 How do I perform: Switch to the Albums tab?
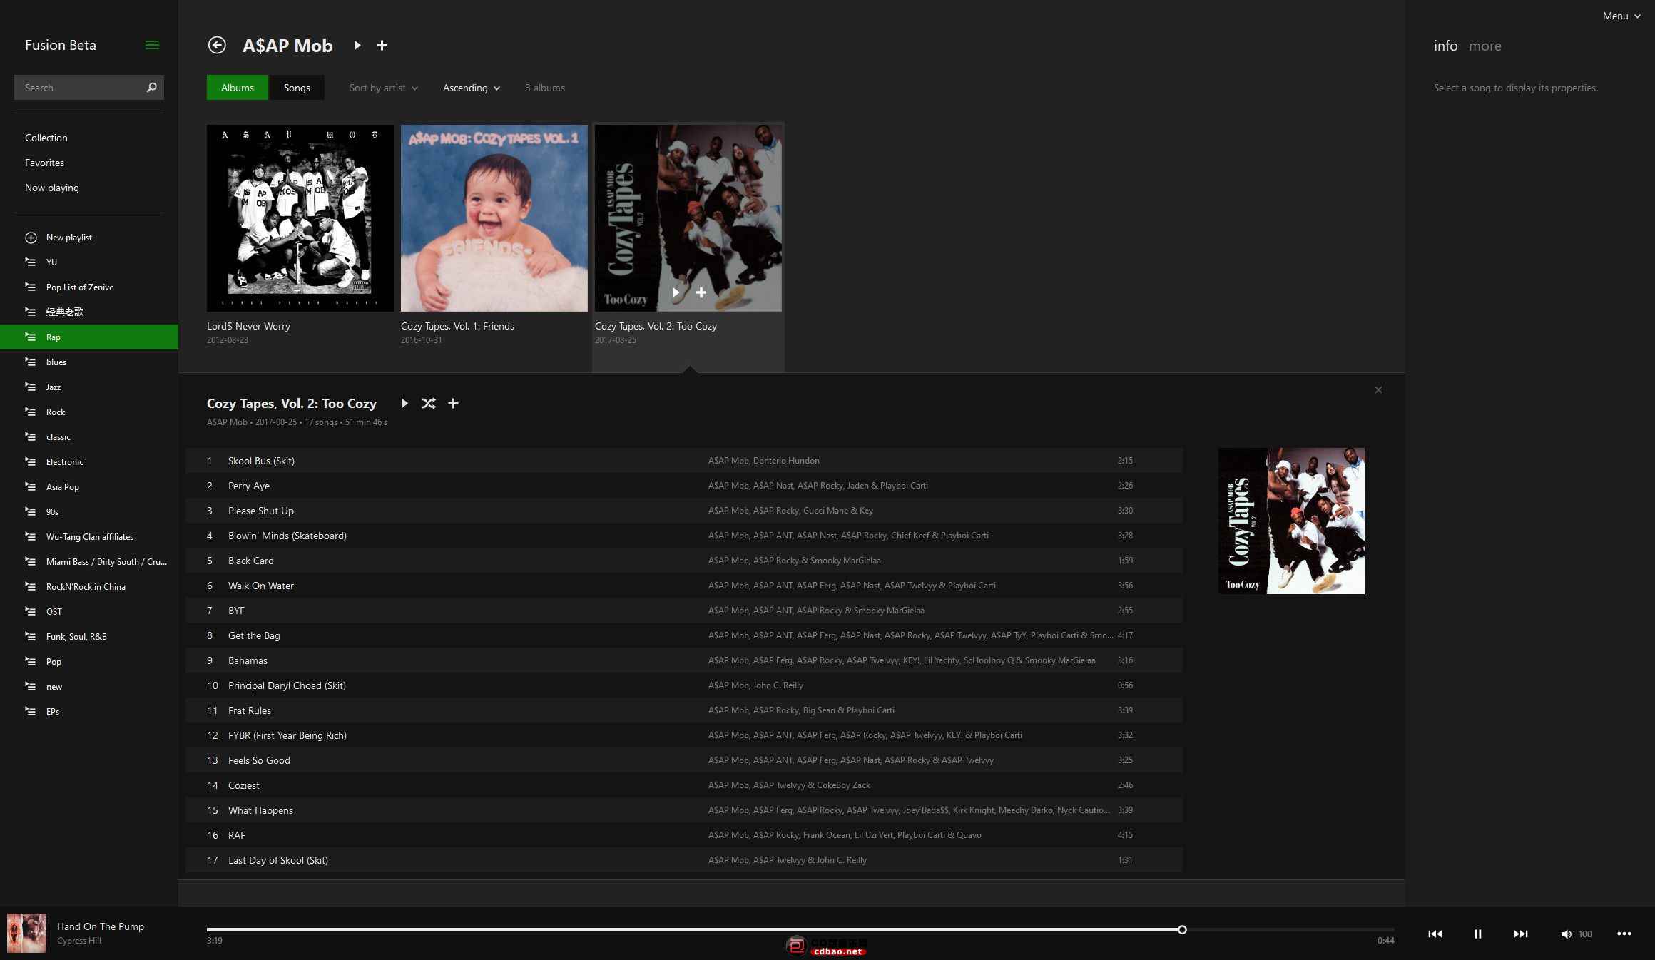click(x=238, y=88)
